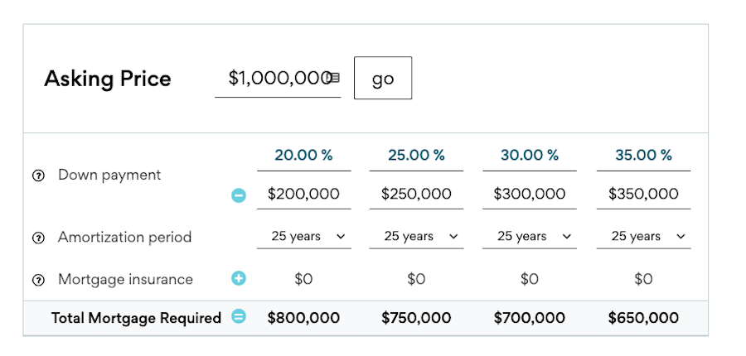This screenshot has height=356, width=746.
Task: Open the third column 25 years amortization dropdown
Action: 530,237
